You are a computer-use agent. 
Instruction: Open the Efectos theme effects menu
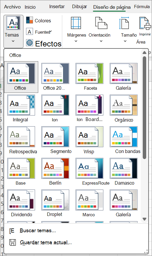click(x=44, y=44)
